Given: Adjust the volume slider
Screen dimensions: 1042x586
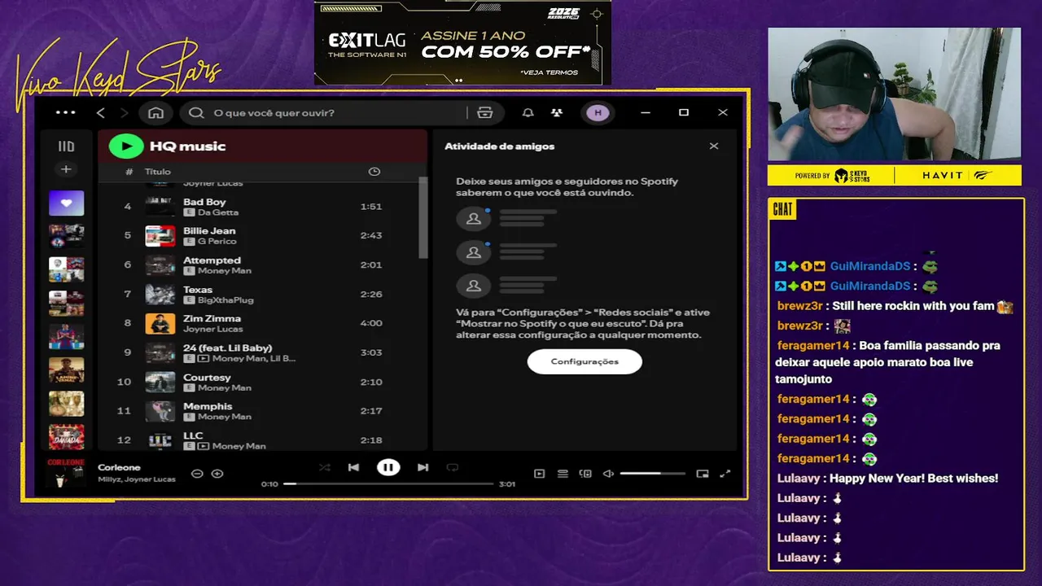Looking at the screenshot, I should coord(652,474).
